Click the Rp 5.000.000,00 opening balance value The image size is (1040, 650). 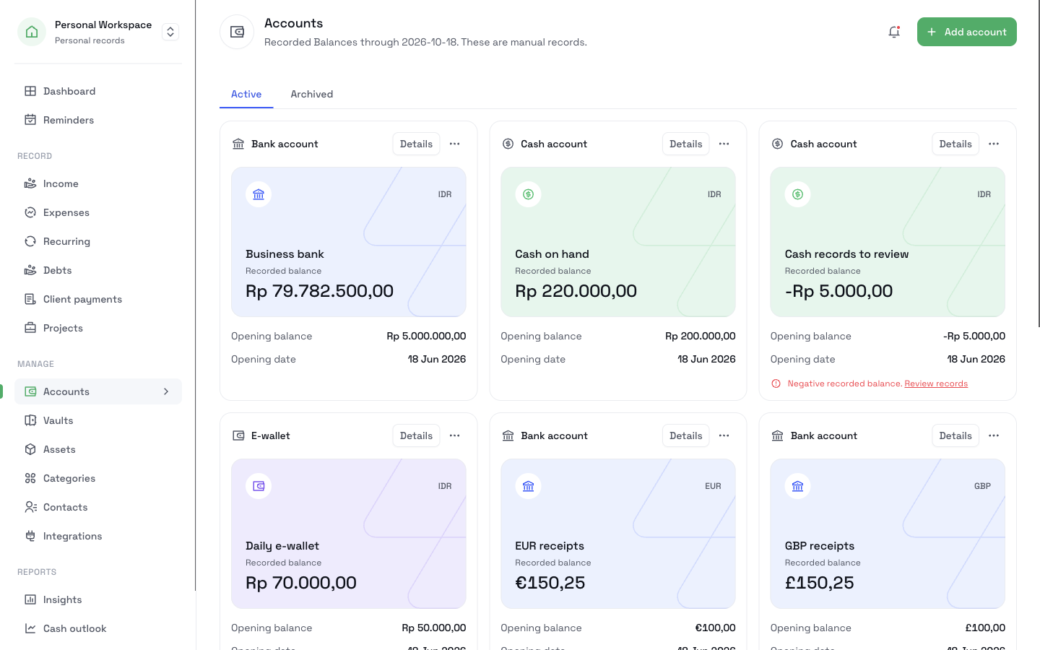click(426, 336)
